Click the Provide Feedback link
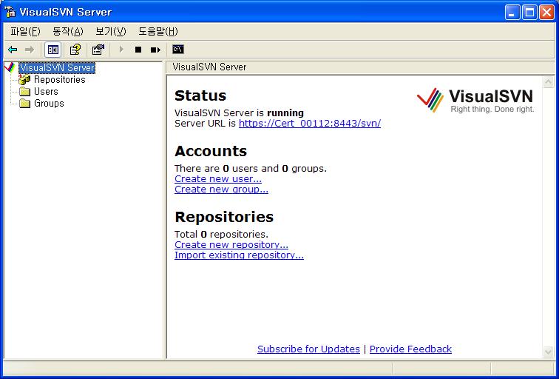559x379 pixels. click(x=410, y=349)
